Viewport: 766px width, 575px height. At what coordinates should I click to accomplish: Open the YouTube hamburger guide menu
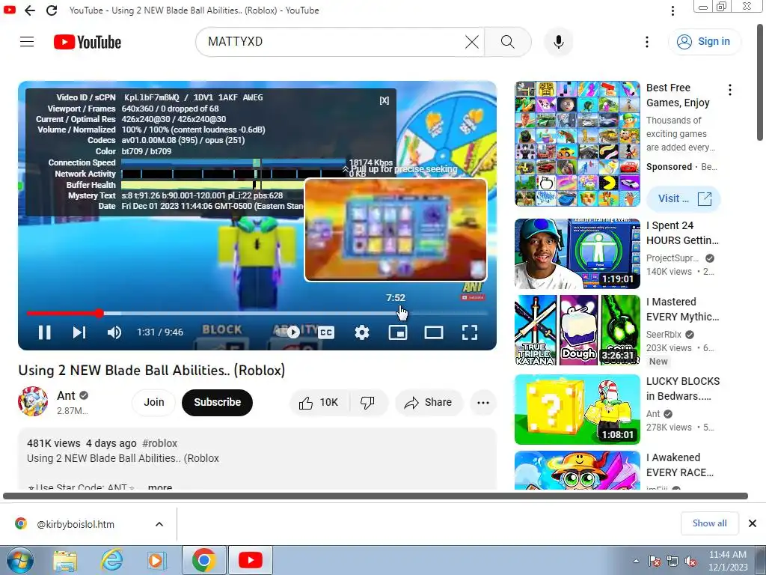point(27,42)
